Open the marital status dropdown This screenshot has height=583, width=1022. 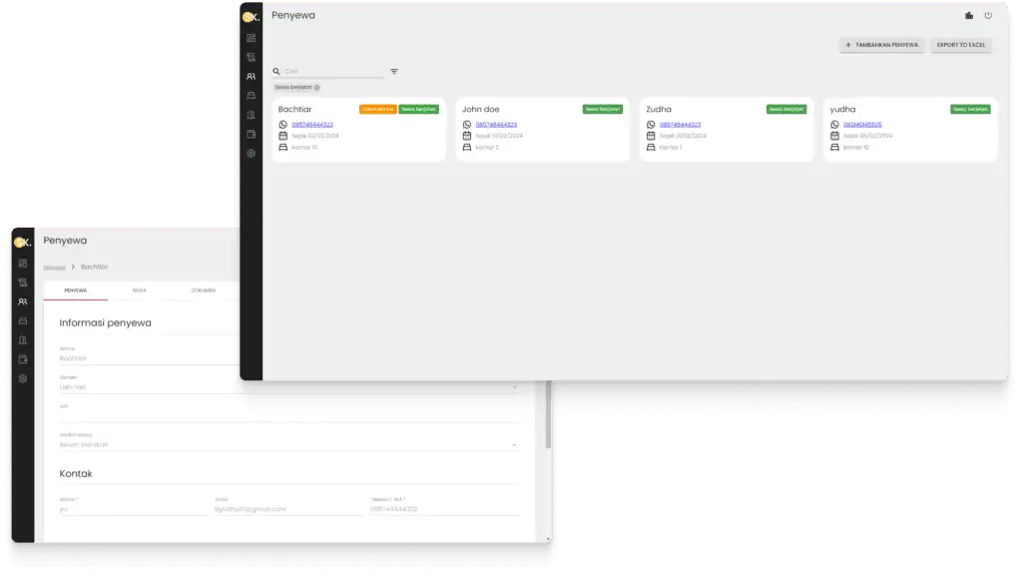515,444
